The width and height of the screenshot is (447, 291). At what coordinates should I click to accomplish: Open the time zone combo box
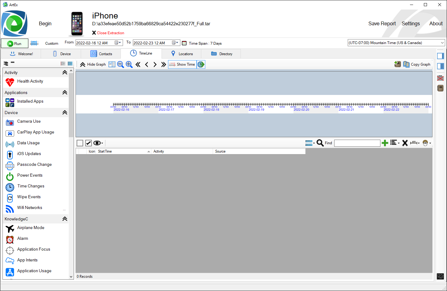point(396,43)
